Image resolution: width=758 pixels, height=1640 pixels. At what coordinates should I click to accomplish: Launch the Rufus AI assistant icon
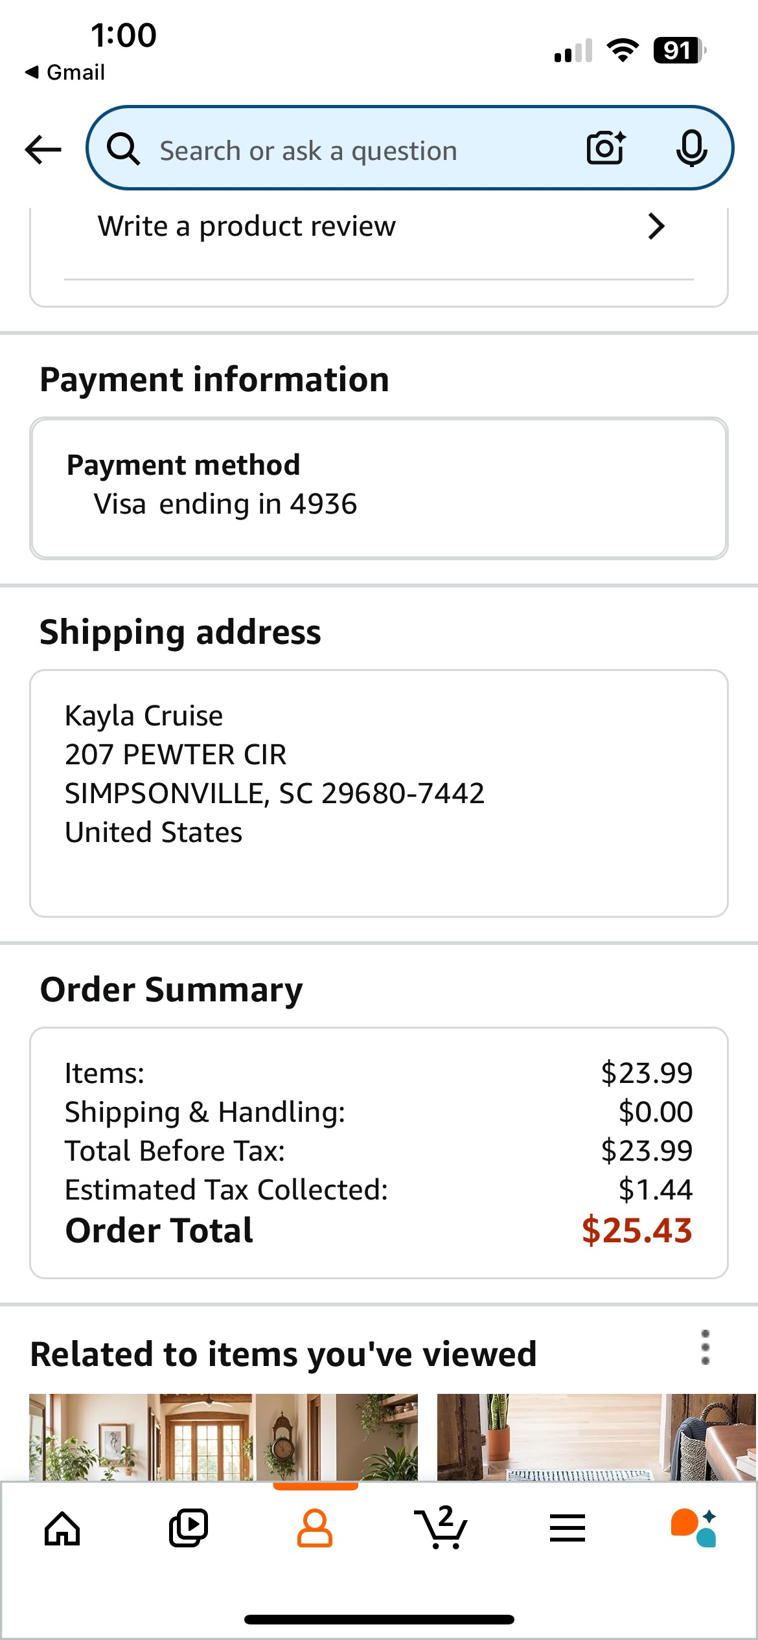(x=693, y=1528)
